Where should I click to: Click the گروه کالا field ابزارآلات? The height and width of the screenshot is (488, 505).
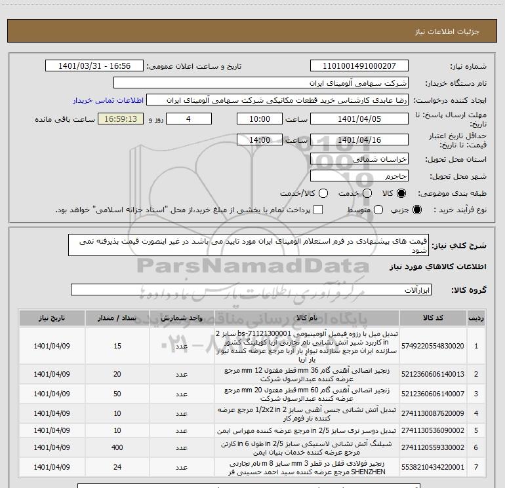[251, 290]
